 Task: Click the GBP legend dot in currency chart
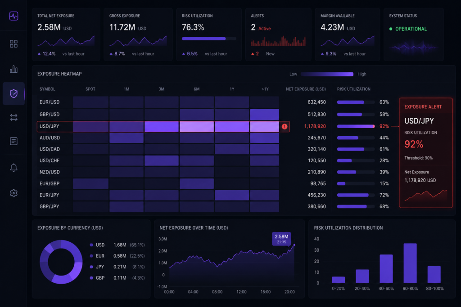[91, 278]
